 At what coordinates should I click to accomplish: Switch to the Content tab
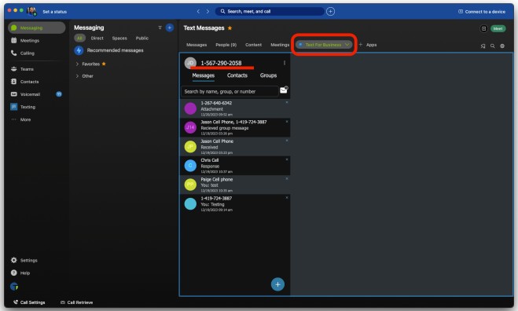(253, 45)
